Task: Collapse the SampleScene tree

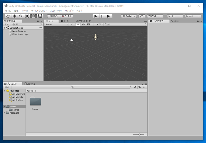Action: 5,28
